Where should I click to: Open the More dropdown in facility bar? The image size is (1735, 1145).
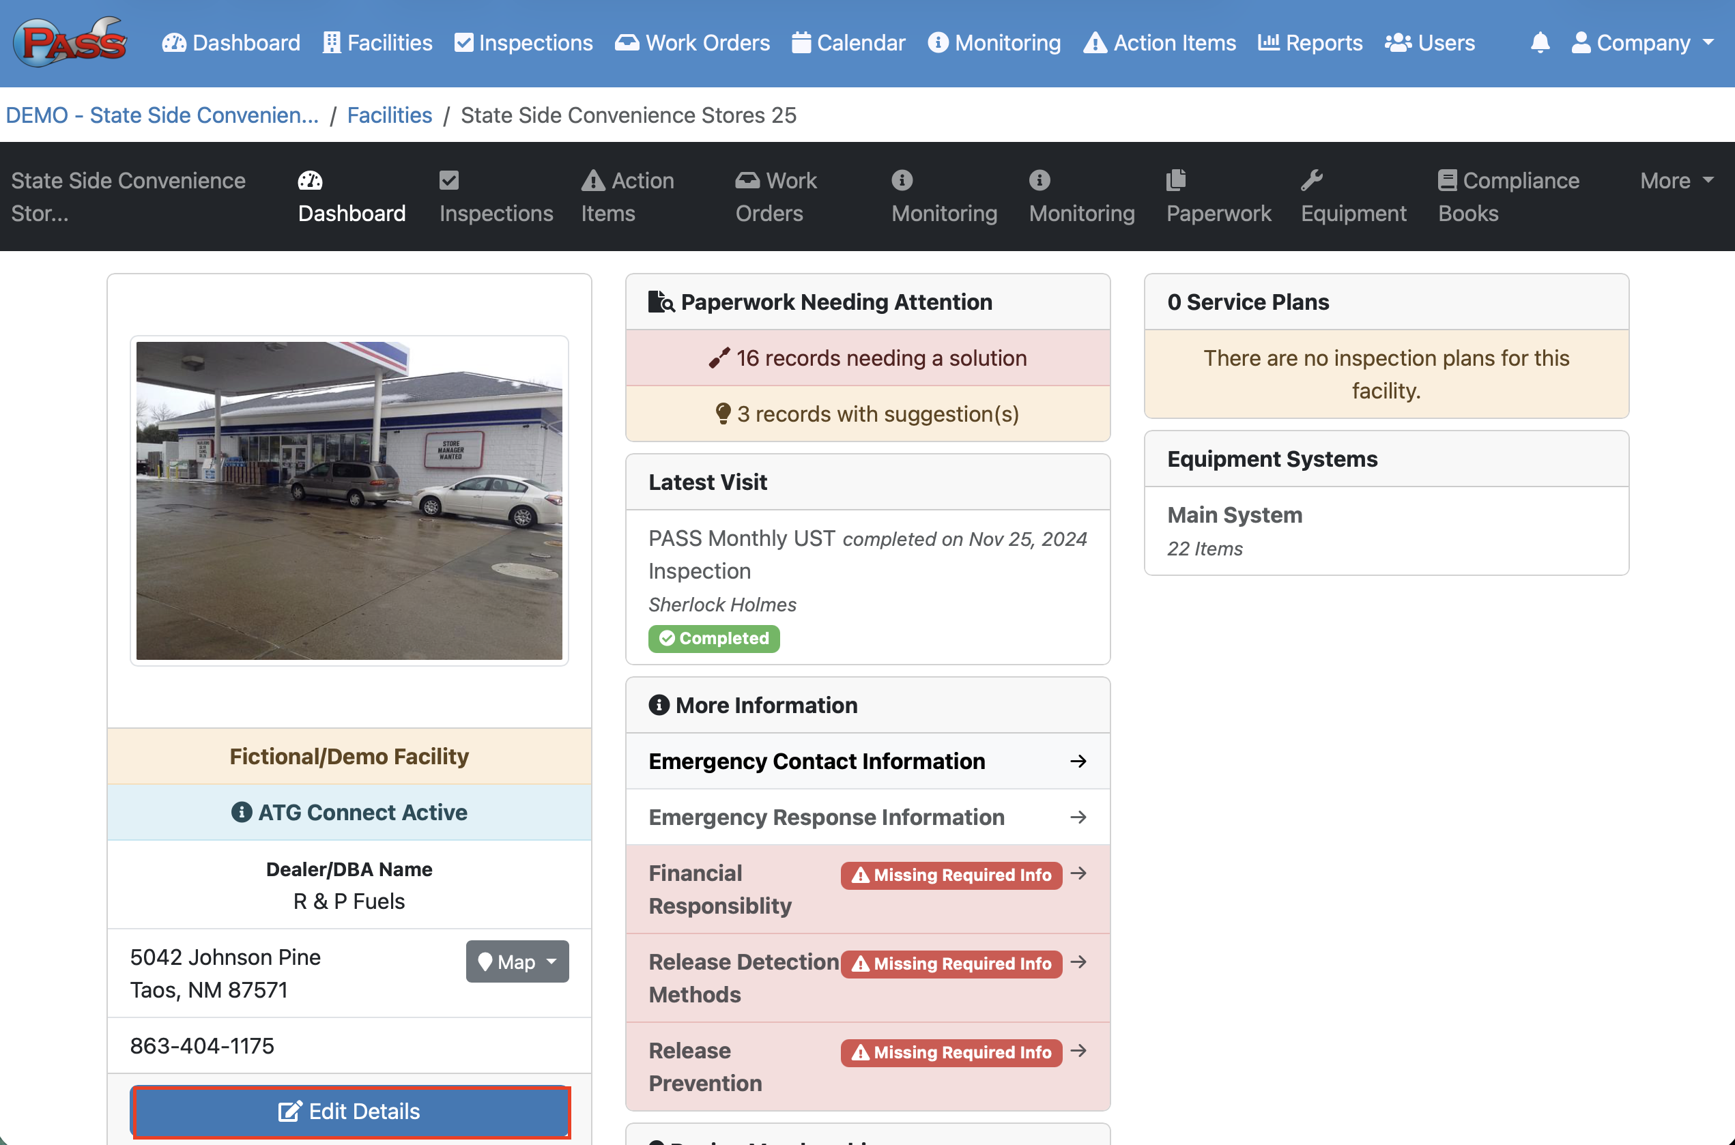click(x=1676, y=180)
